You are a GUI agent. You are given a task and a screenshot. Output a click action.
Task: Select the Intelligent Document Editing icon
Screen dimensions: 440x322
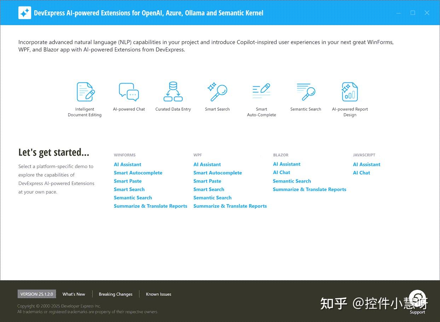[x=85, y=91]
